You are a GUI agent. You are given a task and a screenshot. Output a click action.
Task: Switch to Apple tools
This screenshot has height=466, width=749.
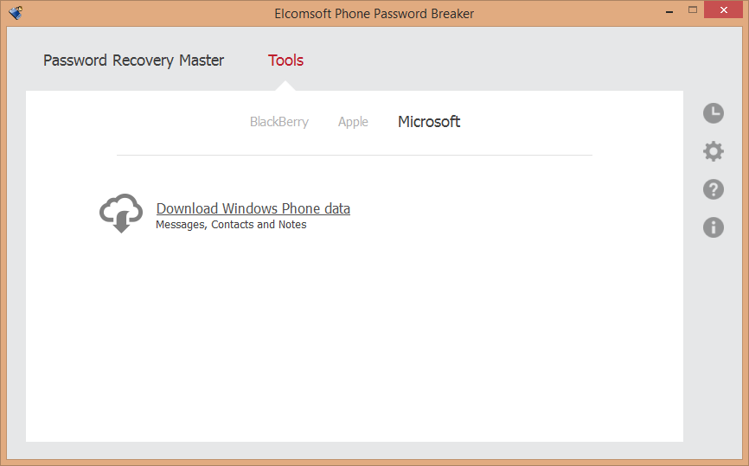[353, 122]
